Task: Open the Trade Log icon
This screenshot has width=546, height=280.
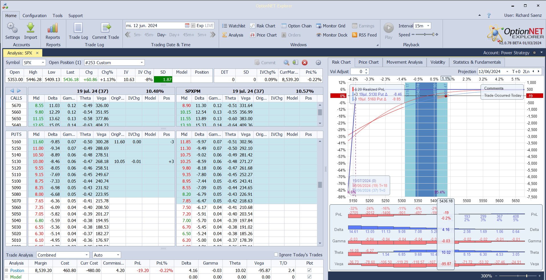Action: (78, 28)
